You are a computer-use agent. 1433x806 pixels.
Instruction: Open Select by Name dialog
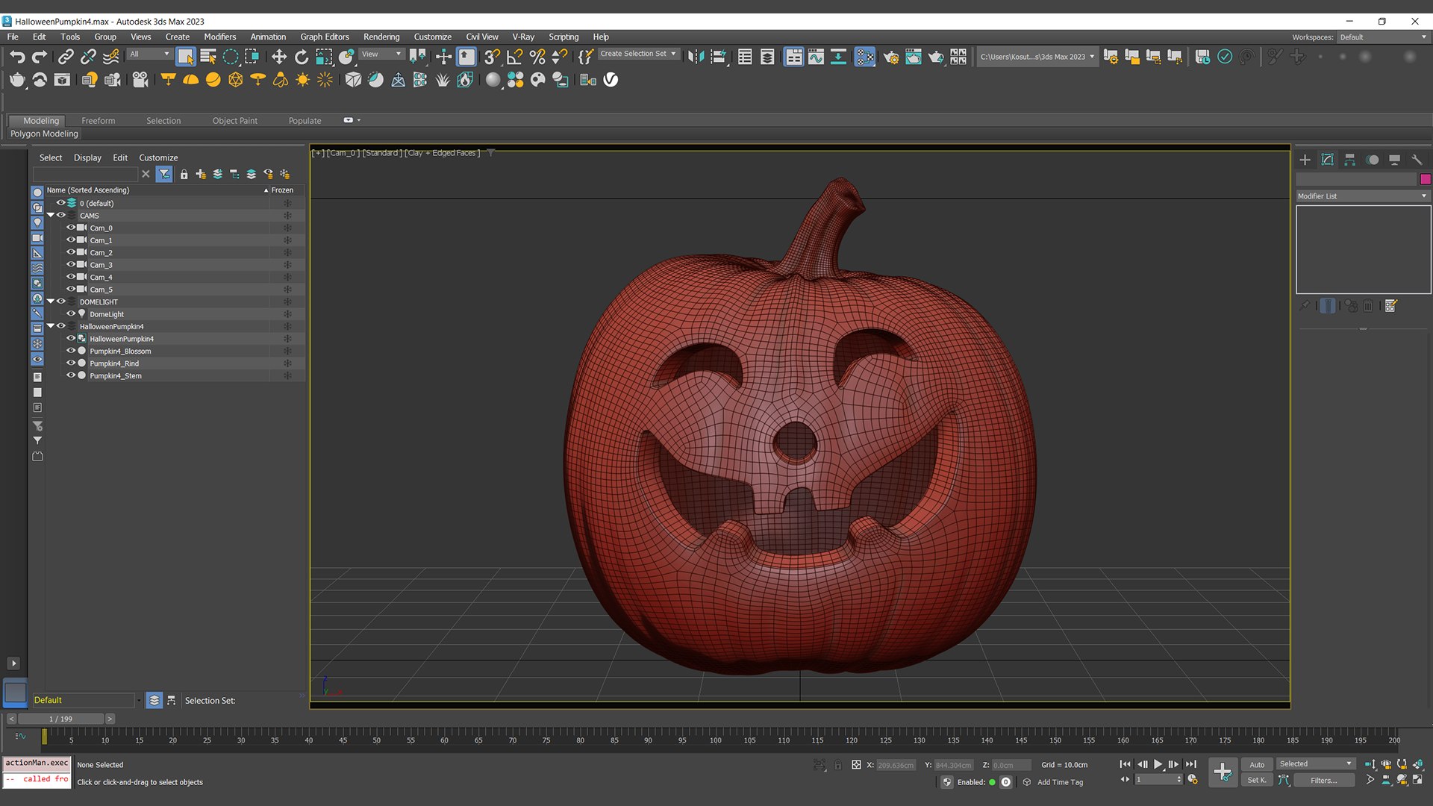pos(208,57)
